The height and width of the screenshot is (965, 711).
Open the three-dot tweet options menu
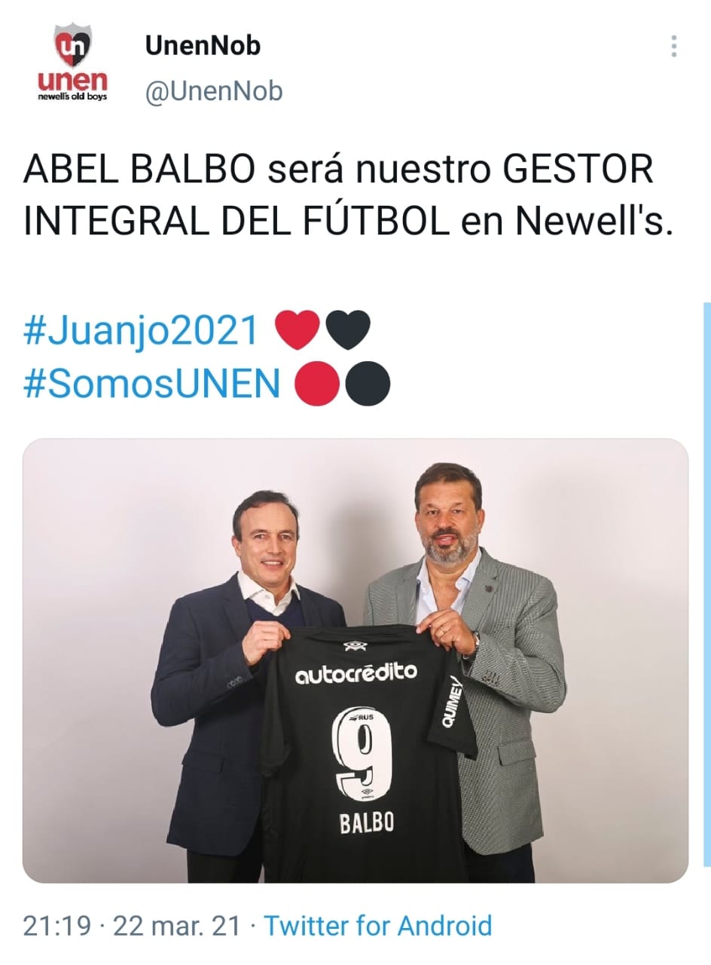click(673, 47)
